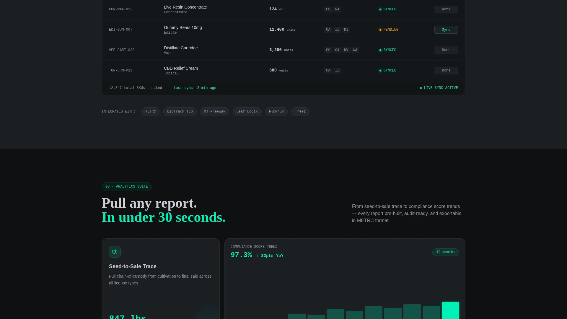Click Done button for Live Resin Concentrate
This screenshot has height=319, width=567.
(446, 9)
